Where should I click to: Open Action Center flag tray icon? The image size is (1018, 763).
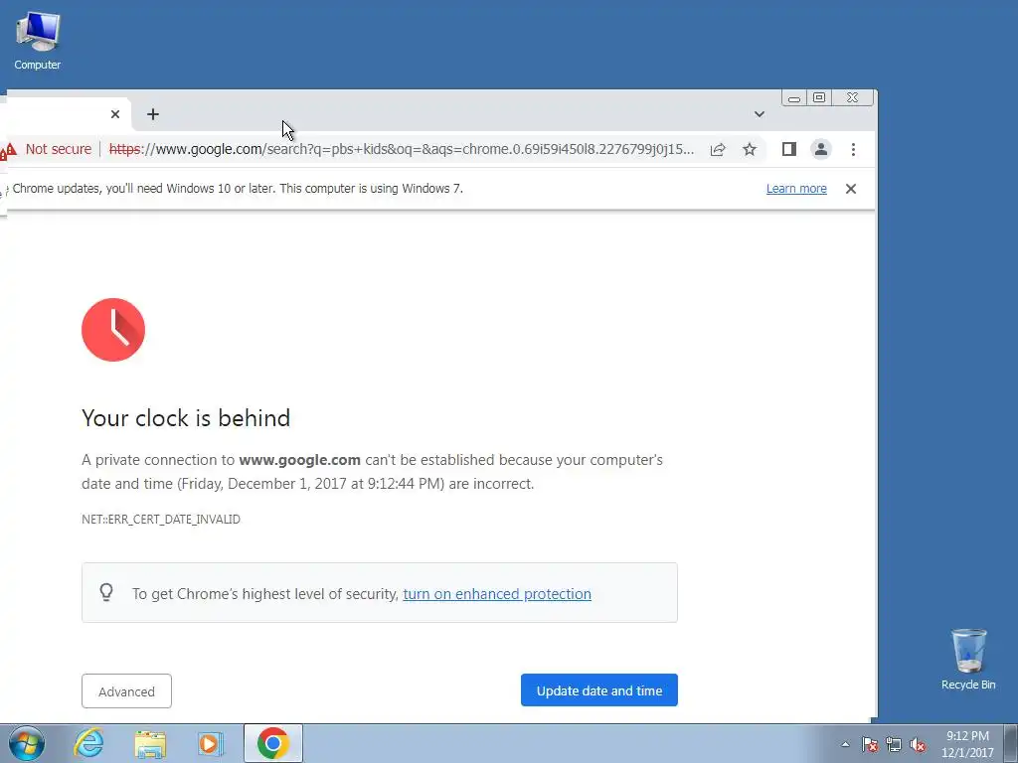(870, 745)
